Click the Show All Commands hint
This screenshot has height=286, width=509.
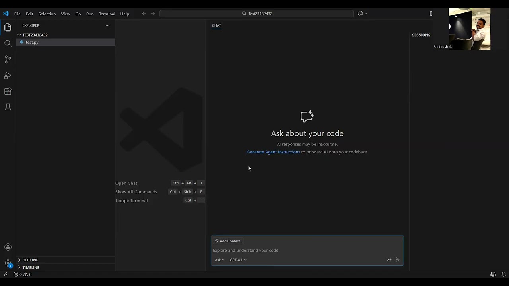pos(136,192)
